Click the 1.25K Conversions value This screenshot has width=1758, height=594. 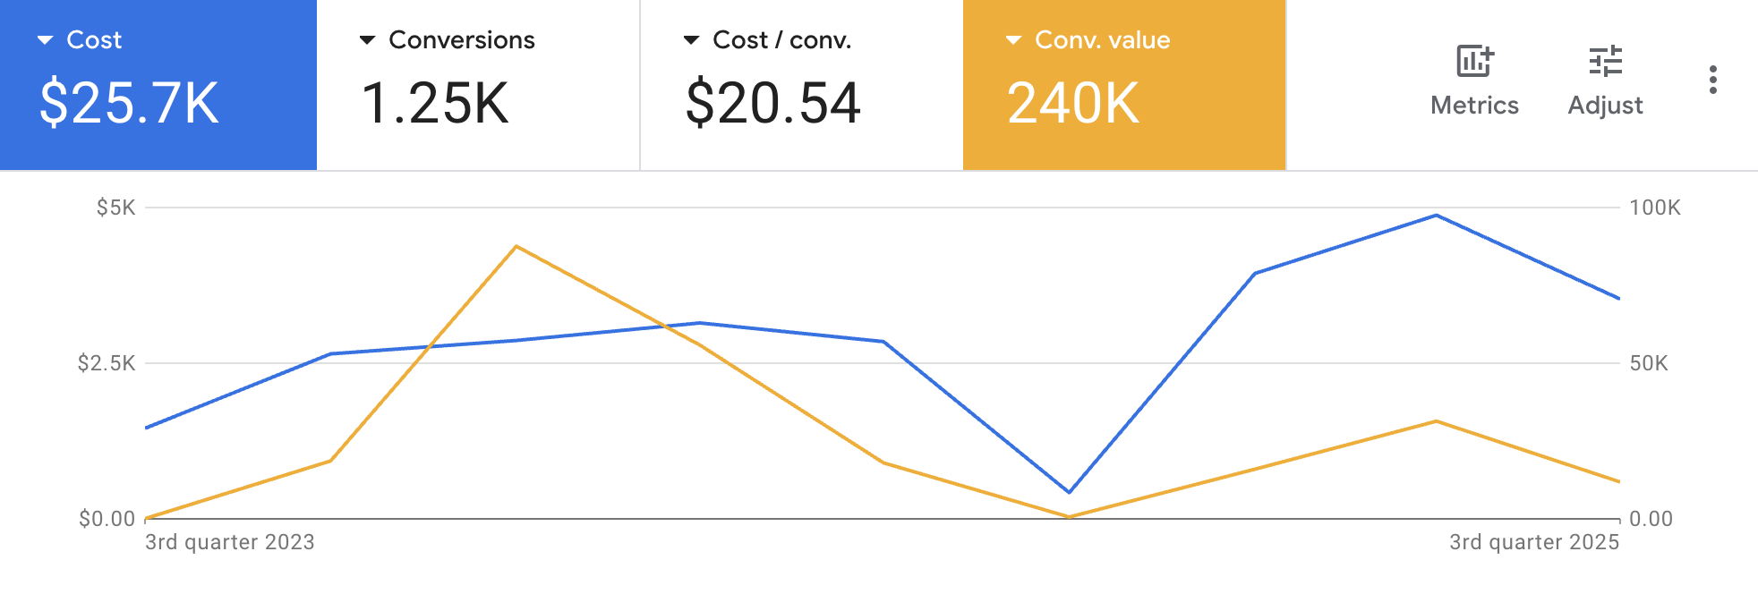(x=435, y=103)
